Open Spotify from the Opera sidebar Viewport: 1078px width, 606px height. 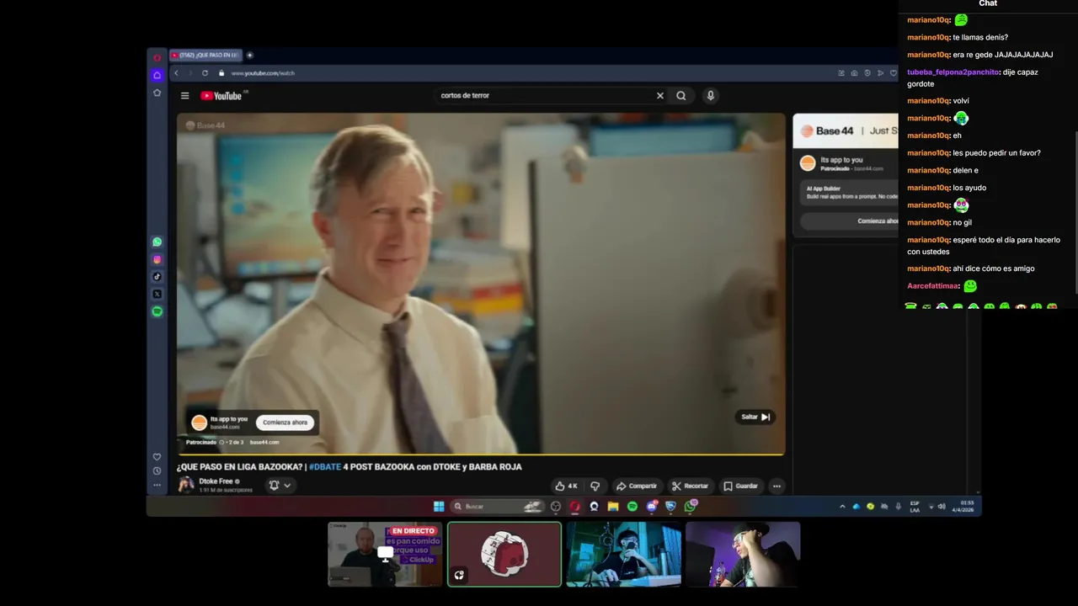click(x=157, y=311)
